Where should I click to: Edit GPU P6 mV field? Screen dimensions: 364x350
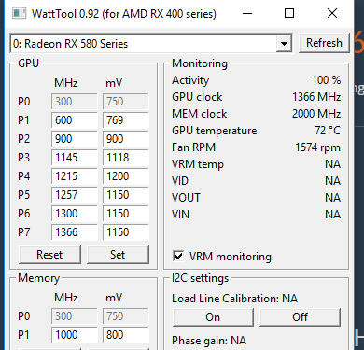point(126,214)
